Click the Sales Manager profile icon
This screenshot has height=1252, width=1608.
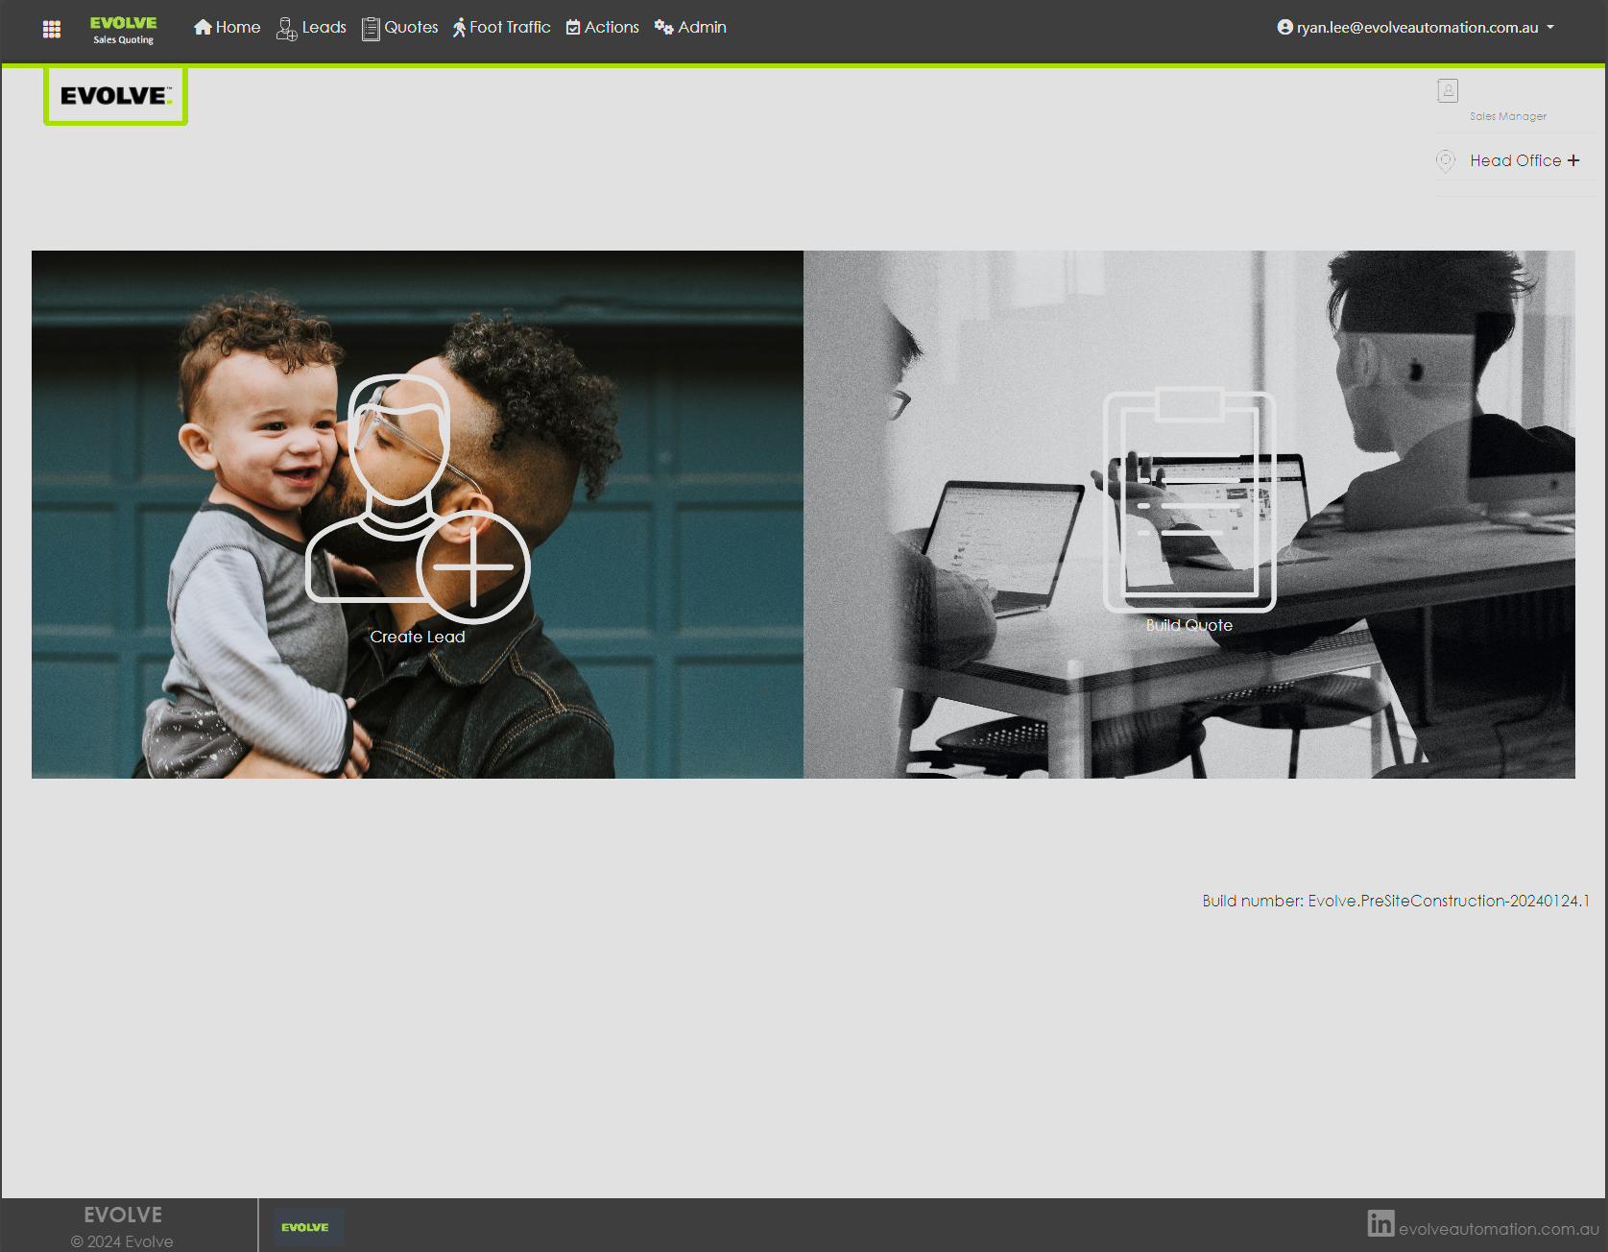[x=1448, y=91]
